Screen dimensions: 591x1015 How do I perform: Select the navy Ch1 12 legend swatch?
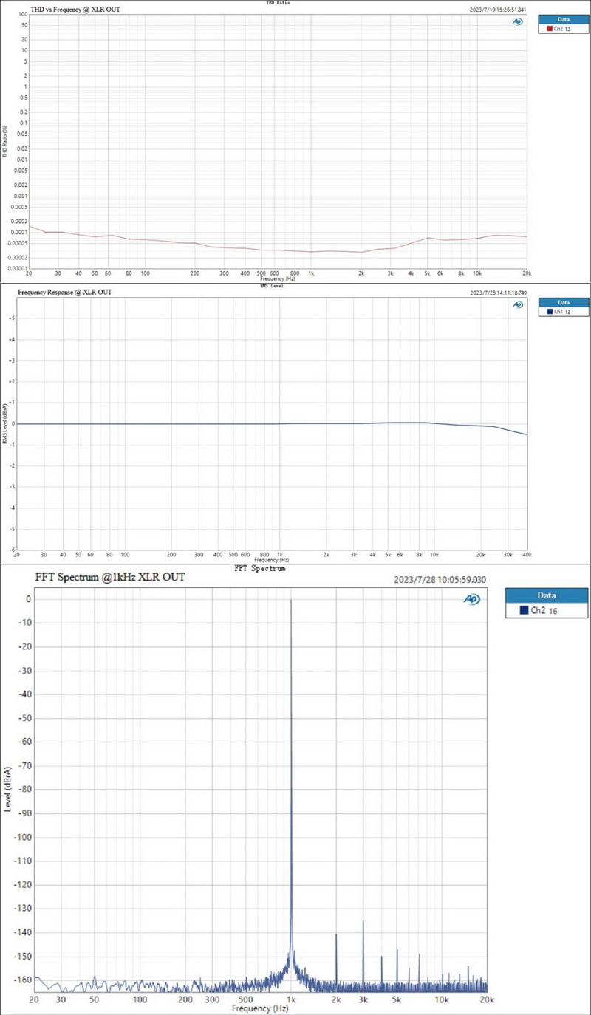(550, 311)
